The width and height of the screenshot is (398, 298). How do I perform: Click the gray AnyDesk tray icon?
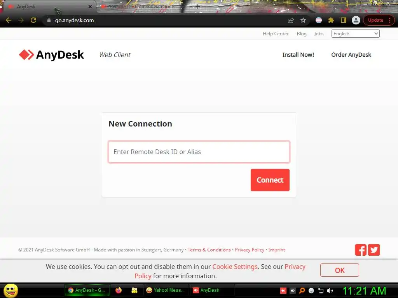[x=292, y=291]
